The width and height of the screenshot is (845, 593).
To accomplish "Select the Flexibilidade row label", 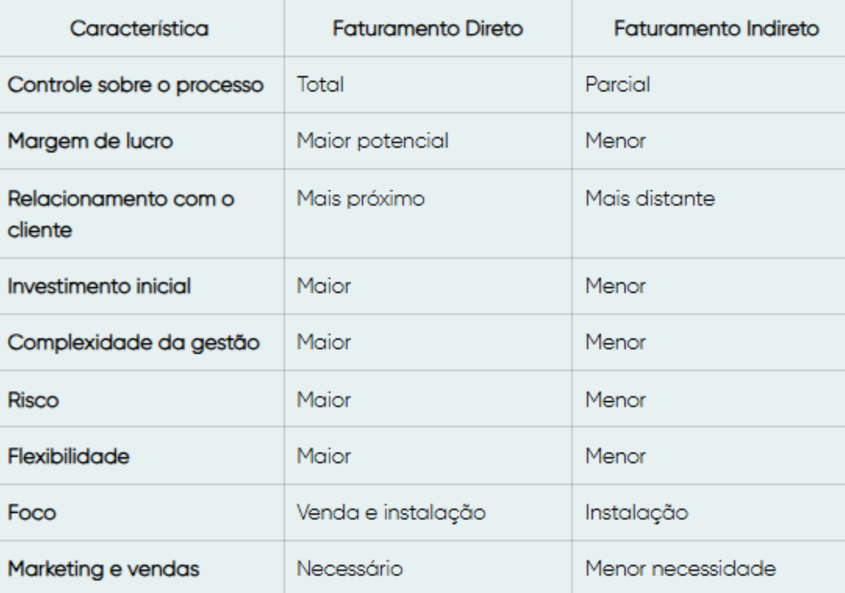I will (69, 456).
